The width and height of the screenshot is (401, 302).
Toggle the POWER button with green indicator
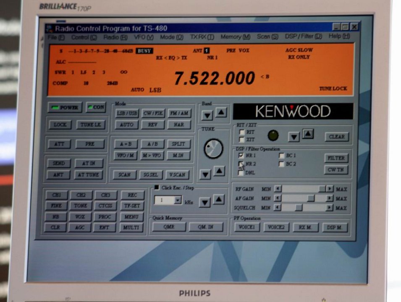coord(65,107)
